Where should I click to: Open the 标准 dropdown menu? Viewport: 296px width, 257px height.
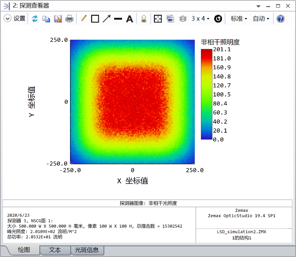tap(239, 19)
